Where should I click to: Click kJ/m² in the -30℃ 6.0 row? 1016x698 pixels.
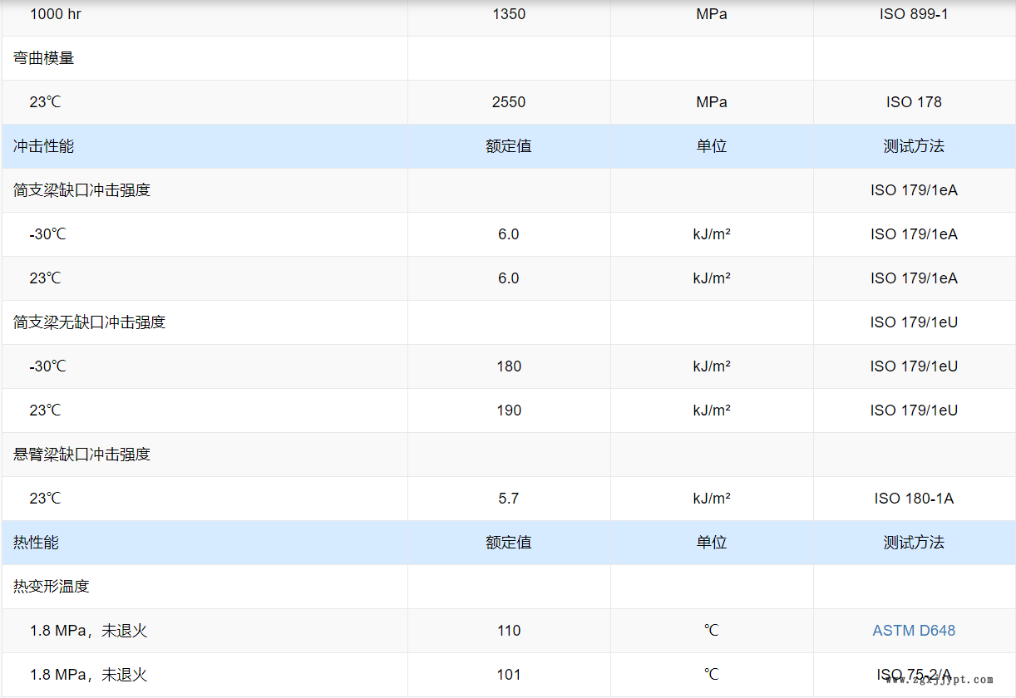(712, 234)
